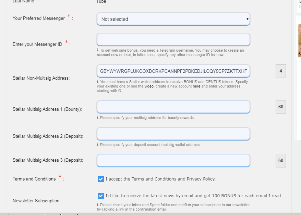The image size is (301, 215).
Task: Click info icon beside deposit account hint
Action: coord(98,145)
